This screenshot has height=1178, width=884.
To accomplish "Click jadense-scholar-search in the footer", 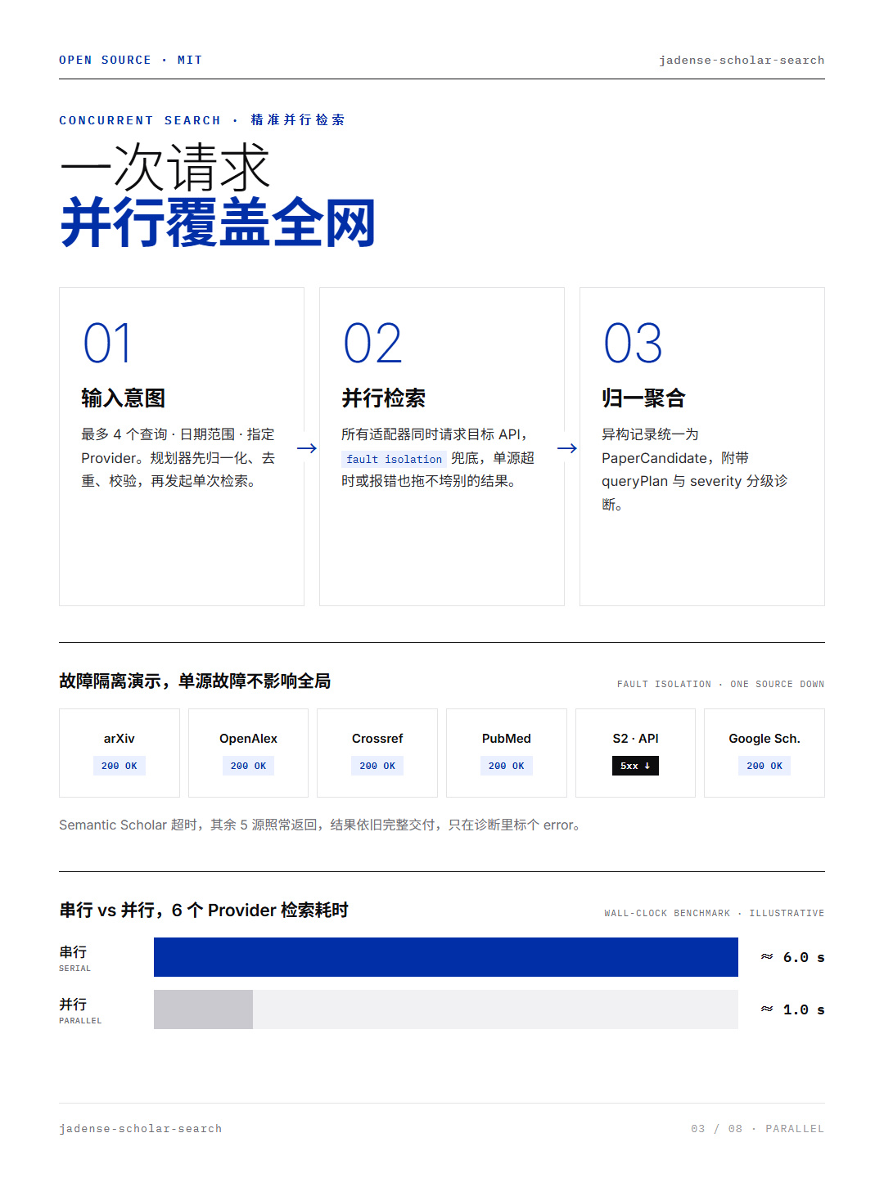I will tap(141, 1128).
